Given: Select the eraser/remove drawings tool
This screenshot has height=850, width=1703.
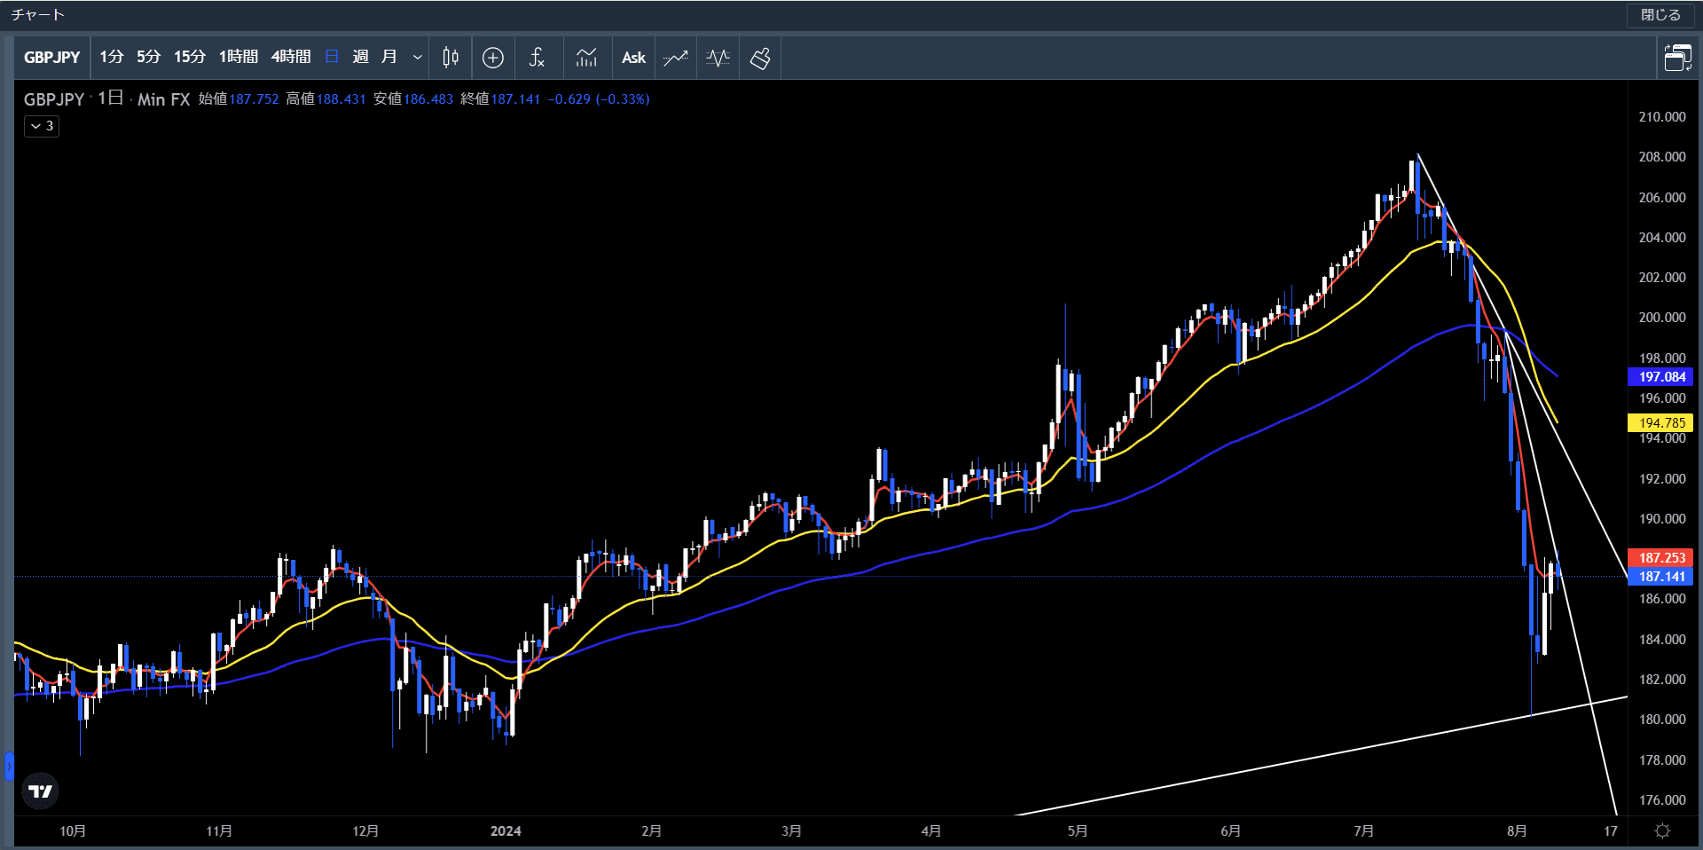Looking at the screenshot, I should 760,58.
